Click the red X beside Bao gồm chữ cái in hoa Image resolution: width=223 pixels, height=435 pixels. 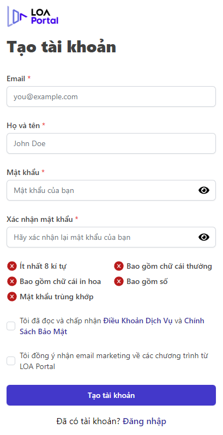(x=12, y=282)
